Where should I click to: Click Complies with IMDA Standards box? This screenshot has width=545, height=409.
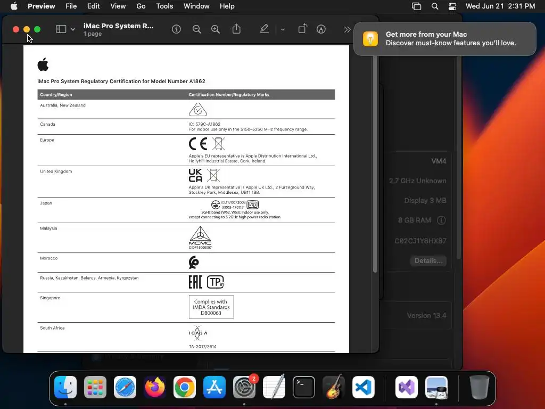[x=211, y=307]
